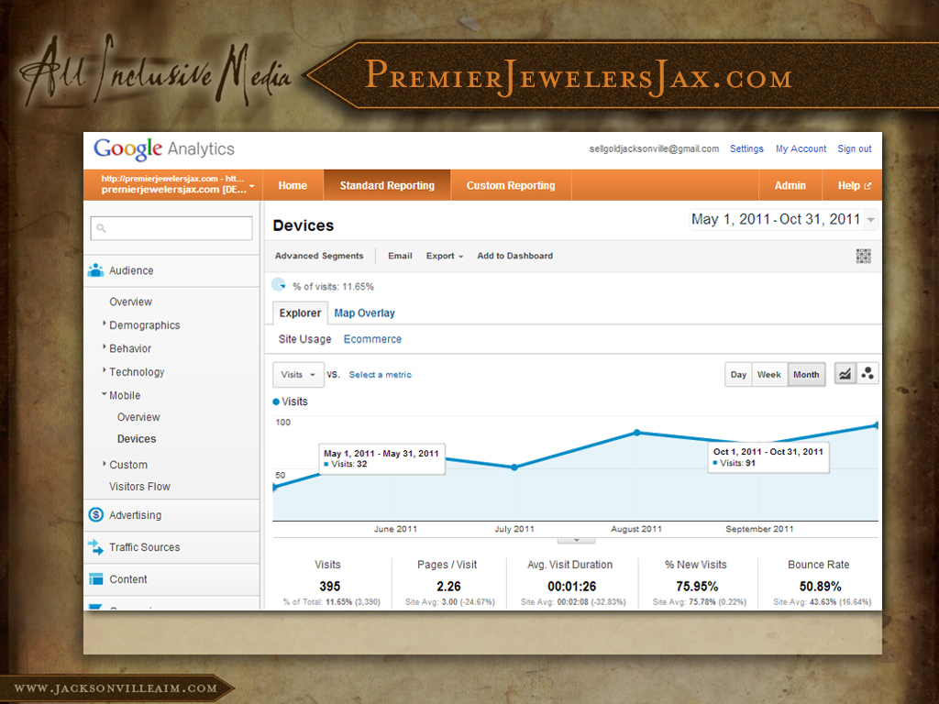Open the Content section icon
The image size is (939, 704).
pyautogui.click(x=95, y=579)
